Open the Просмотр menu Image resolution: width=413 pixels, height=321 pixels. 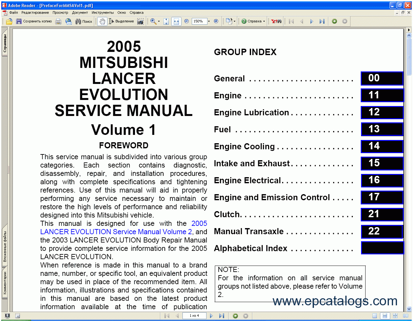(60, 12)
